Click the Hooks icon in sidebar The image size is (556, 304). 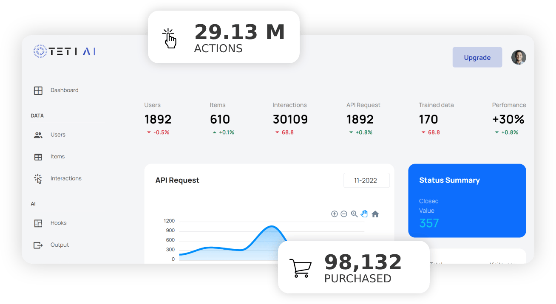click(38, 223)
